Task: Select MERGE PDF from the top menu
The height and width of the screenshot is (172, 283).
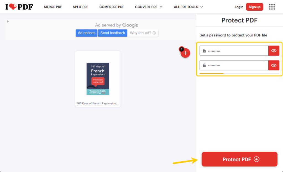Action: coord(53,7)
